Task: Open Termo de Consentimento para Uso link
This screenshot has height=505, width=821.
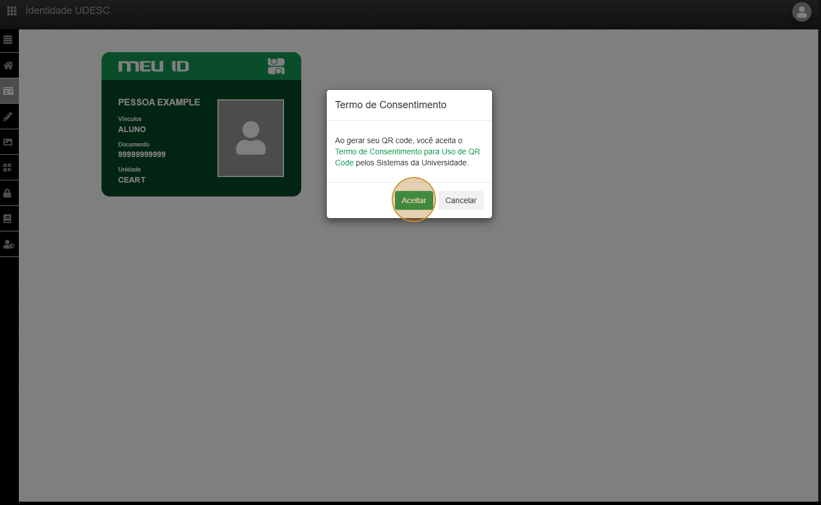Action: click(x=407, y=151)
